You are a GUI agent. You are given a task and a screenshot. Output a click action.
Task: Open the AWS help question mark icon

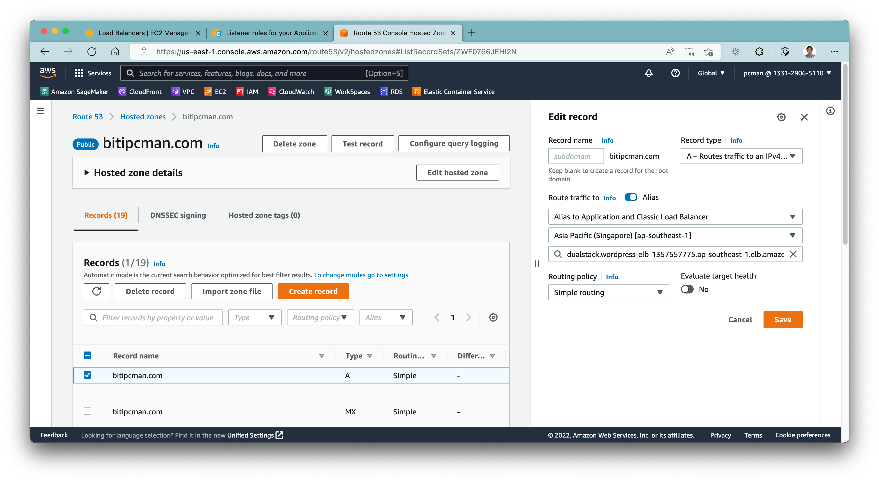click(675, 73)
